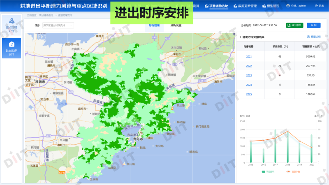This screenshot has width=329, height=185.
Task: Open the 2022 schedule link
Action: [249, 66]
